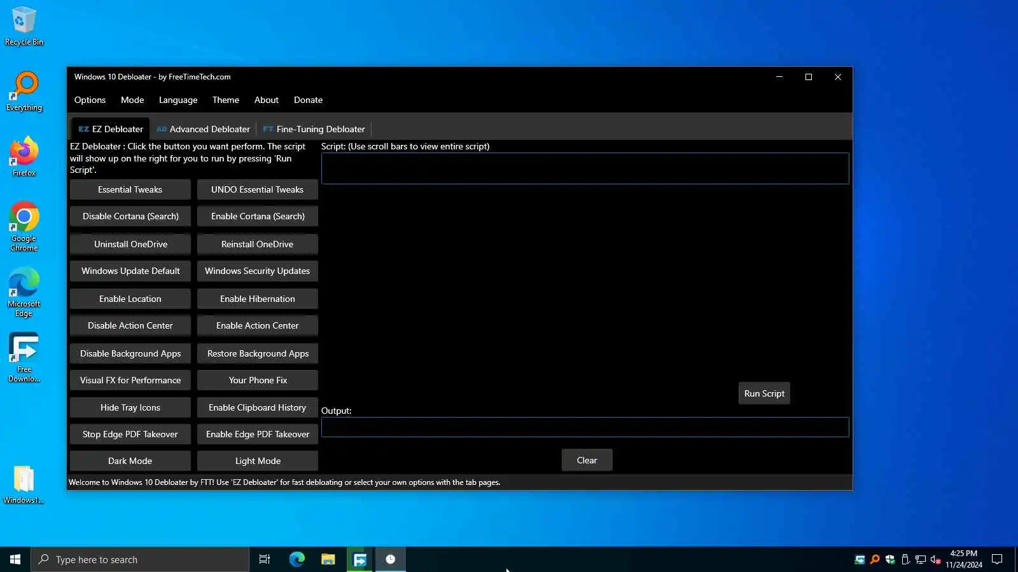Select Windows Security Updates

258,271
